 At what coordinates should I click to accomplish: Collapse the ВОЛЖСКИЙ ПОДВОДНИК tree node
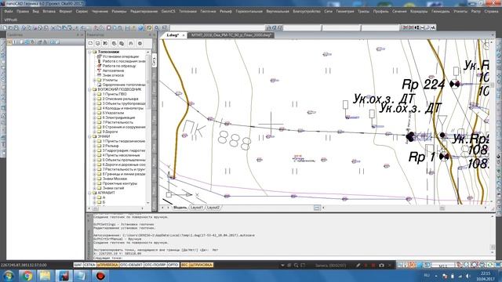coord(90,89)
